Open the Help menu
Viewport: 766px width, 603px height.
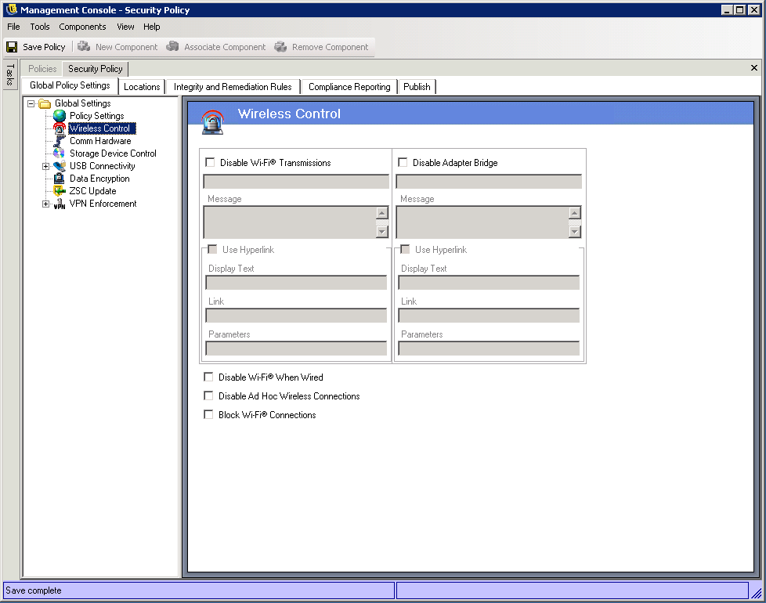[151, 27]
